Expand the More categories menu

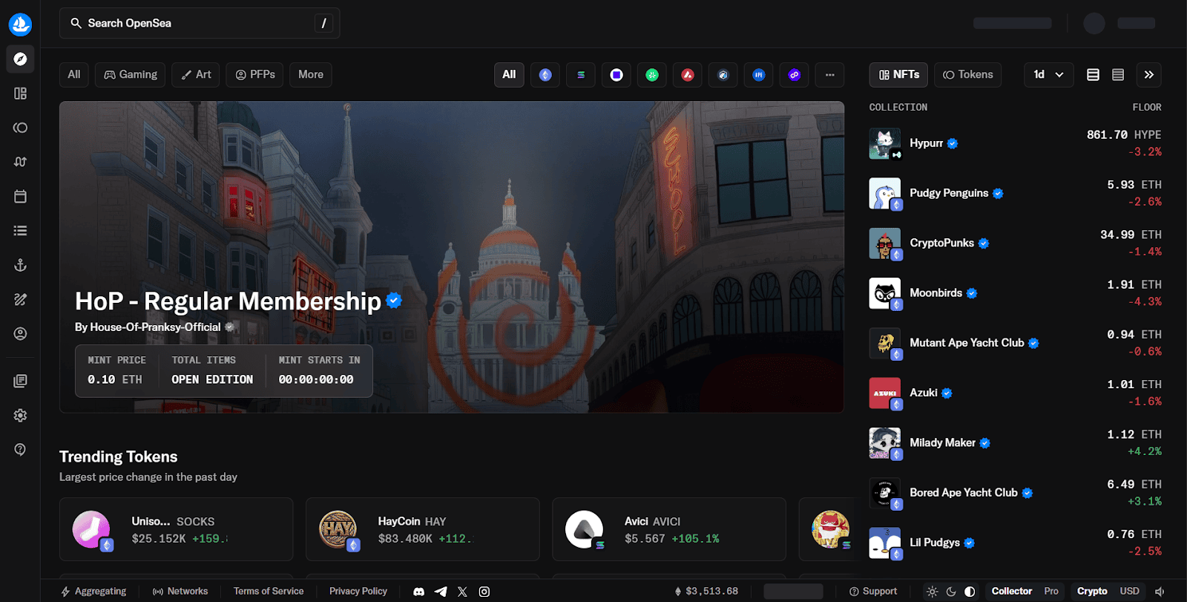(311, 75)
